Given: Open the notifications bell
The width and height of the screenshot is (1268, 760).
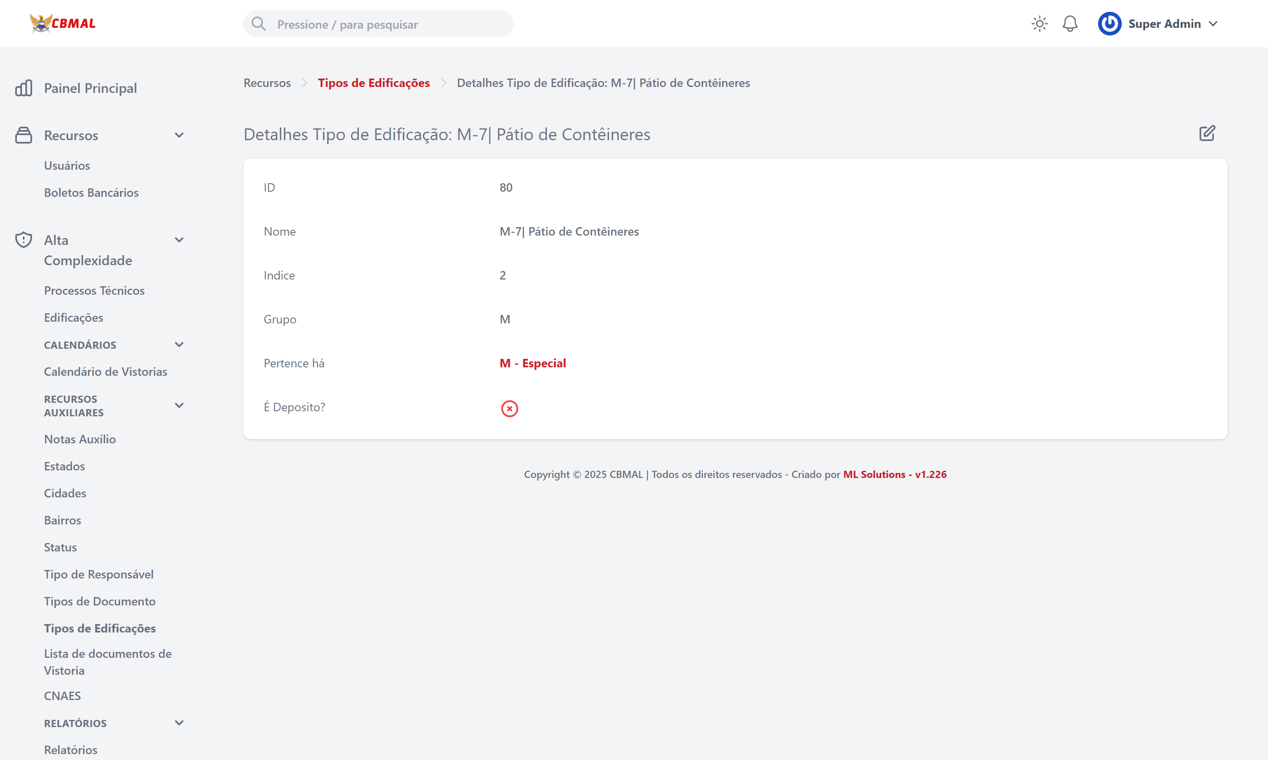Looking at the screenshot, I should [1070, 24].
